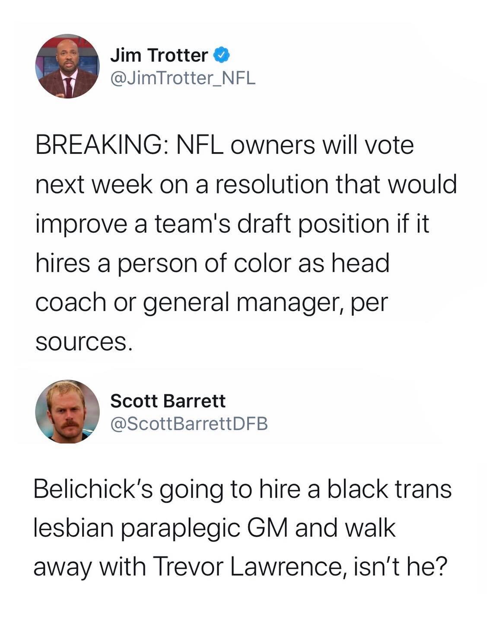Click the word 'sources.' ending the tweet
The height and width of the screenshot is (622, 502).
tap(82, 342)
